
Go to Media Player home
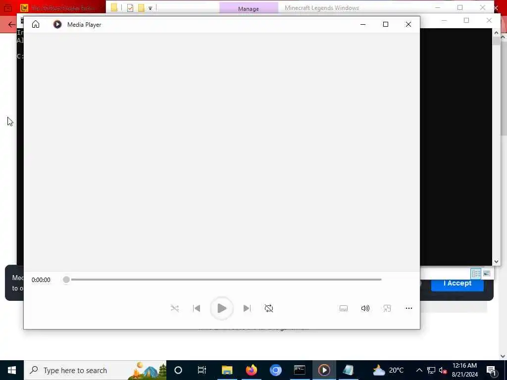(x=36, y=24)
